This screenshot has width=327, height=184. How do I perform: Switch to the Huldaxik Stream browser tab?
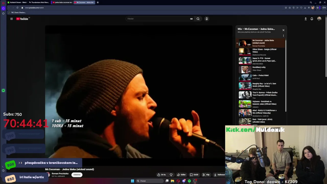17,2
